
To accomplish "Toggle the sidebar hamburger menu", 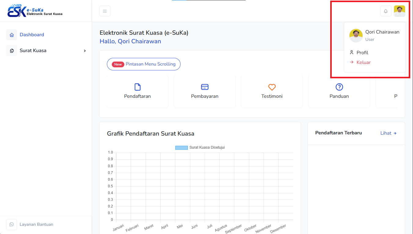I will (x=105, y=11).
